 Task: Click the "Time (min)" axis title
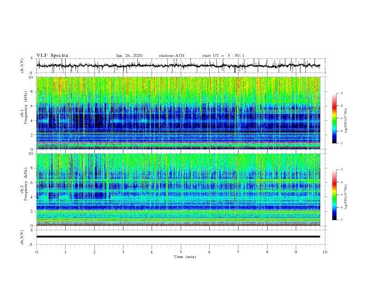(x=185, y=257)
